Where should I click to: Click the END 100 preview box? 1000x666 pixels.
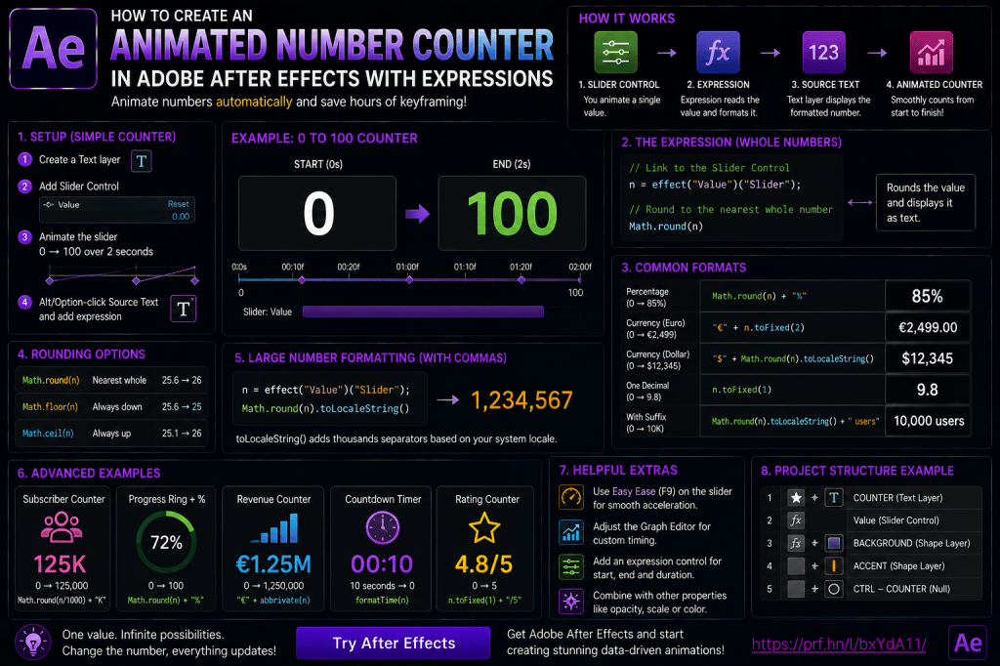tap(512, 213)
